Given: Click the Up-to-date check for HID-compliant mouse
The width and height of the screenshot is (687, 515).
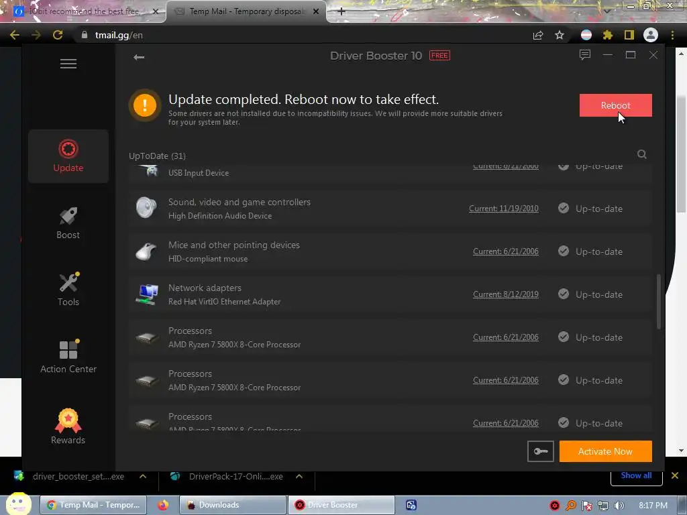Looking at the screenshot, I should [564, 251].
